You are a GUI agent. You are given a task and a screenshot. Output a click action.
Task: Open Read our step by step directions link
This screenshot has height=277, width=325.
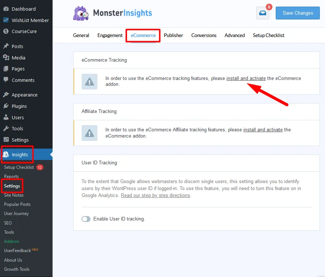pyautogui.click(x=156, y=196)
